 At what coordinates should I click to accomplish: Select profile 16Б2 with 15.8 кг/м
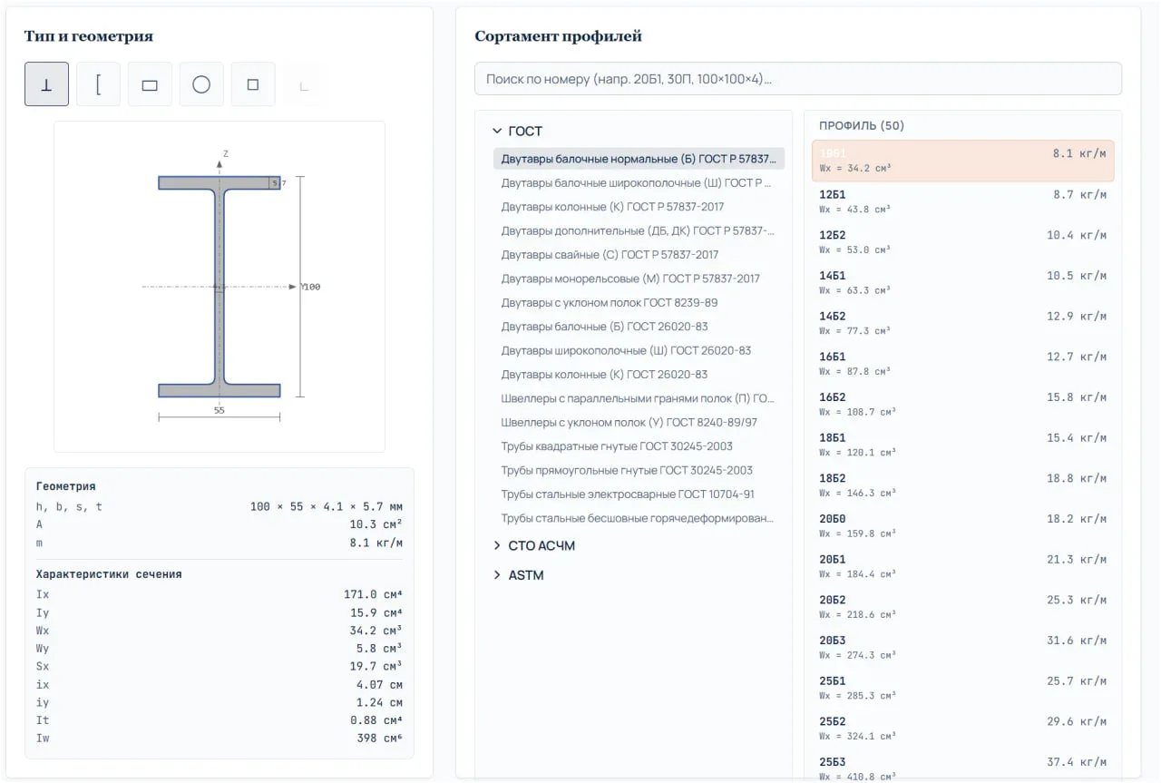[x=962, y=404]
